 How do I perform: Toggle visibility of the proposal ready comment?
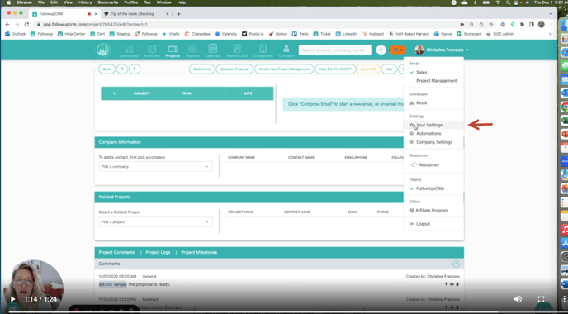pos(452,284)
